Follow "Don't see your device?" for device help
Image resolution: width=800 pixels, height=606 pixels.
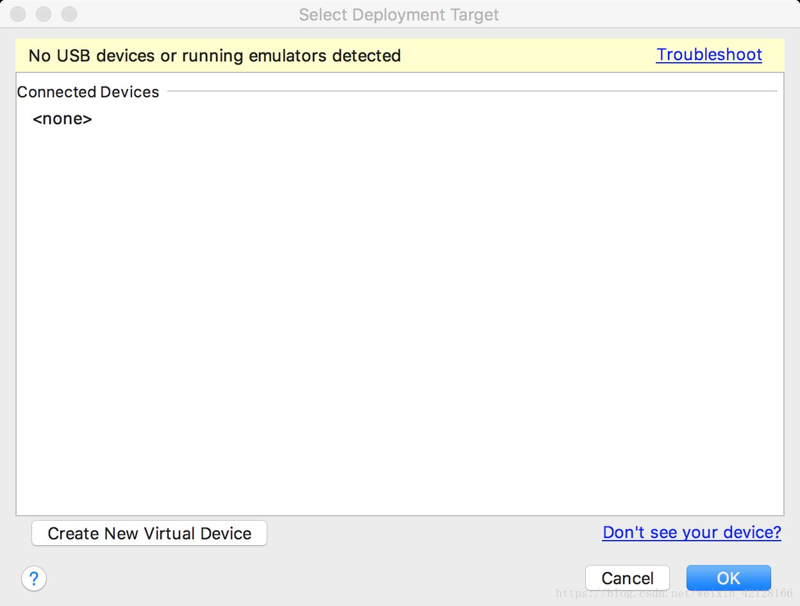pyautogui.click(x=691, y=532)
